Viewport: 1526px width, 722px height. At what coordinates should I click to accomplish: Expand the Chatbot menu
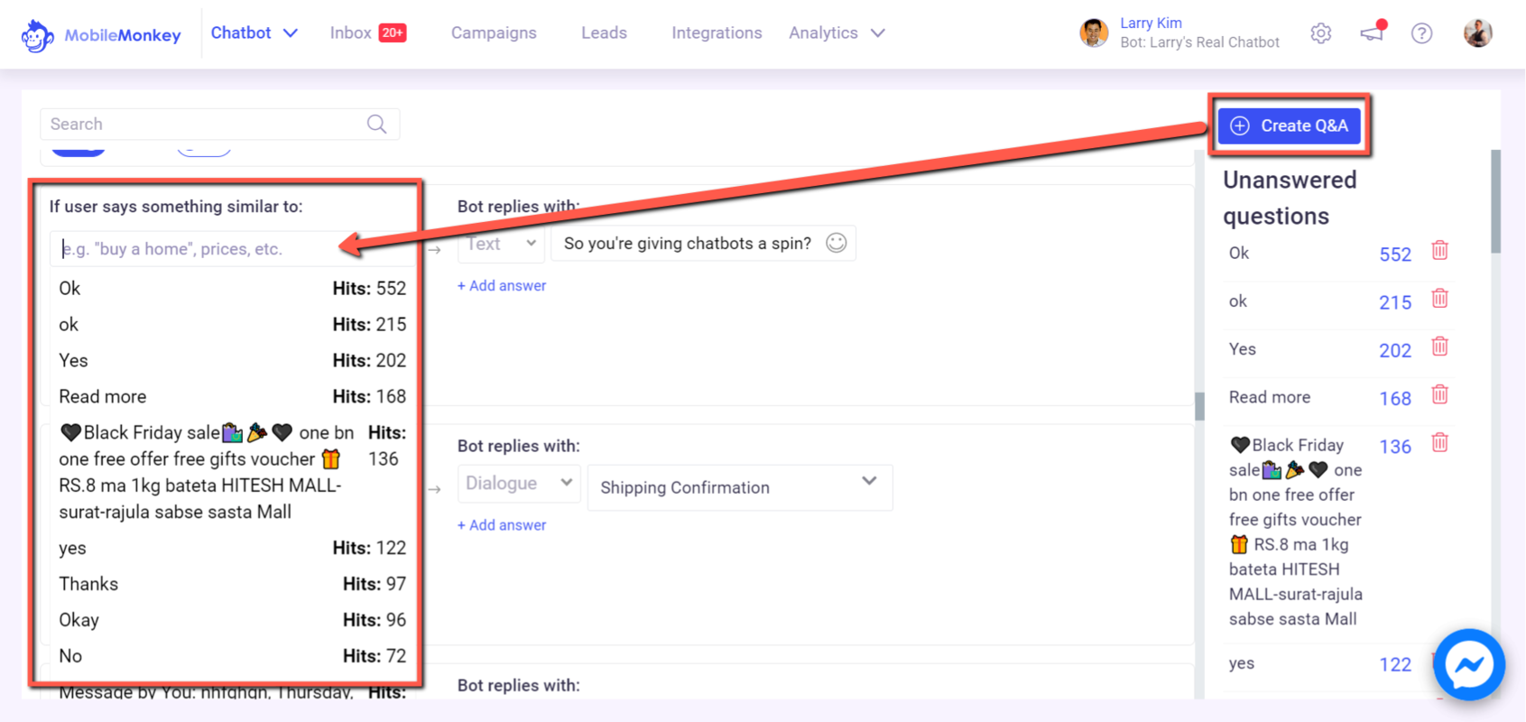[254, 33]
